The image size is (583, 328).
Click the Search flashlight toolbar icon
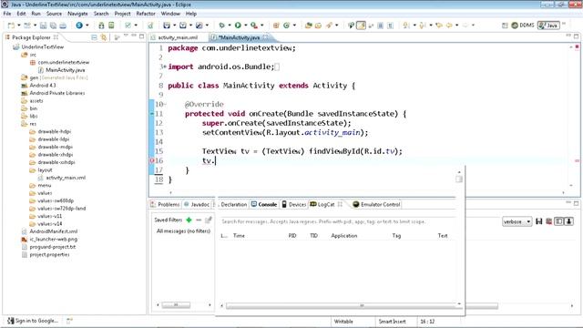[330, 26]
